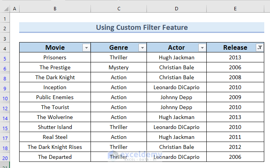Select column E header

235,8
